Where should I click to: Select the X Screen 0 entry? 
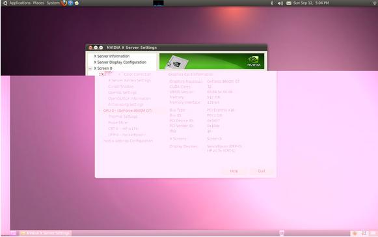tap(103, 68)
